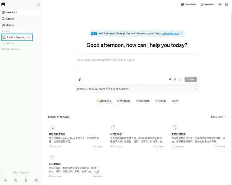Click the document icon at the top right
Image resolution: width=232 pixels, height=185 pixels.
(x=227, y=5)
